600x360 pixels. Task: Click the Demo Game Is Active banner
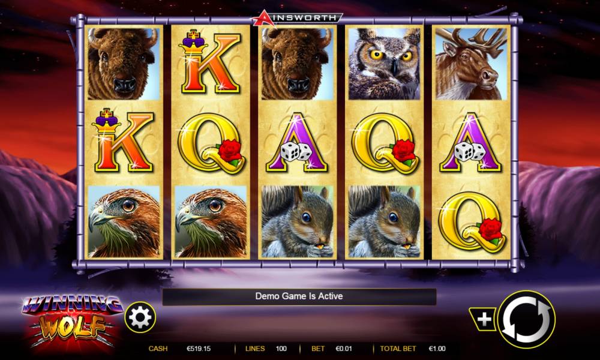tap(299, 296)
